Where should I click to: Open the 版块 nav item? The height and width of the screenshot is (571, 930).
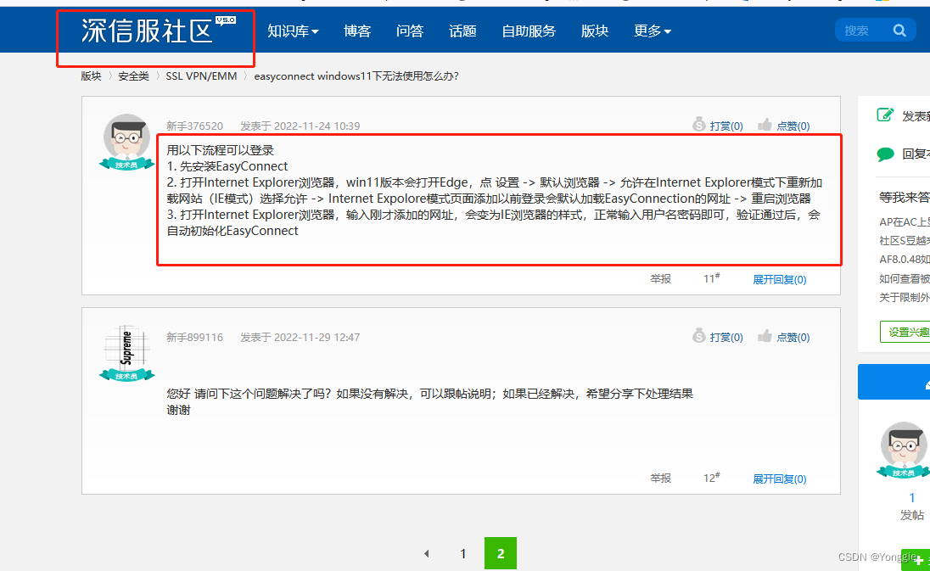click(x=595, y=31)
